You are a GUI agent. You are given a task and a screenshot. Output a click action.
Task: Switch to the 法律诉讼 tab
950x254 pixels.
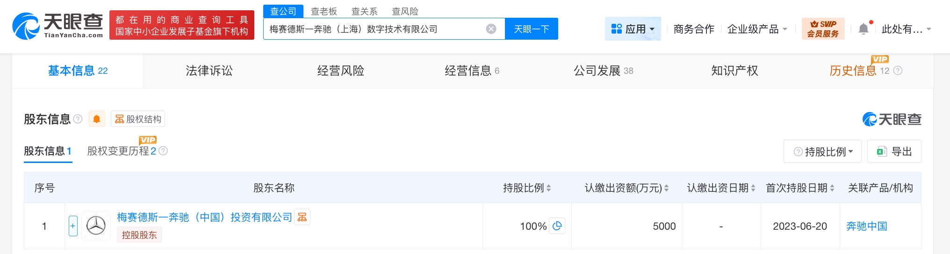coord(209,71)
